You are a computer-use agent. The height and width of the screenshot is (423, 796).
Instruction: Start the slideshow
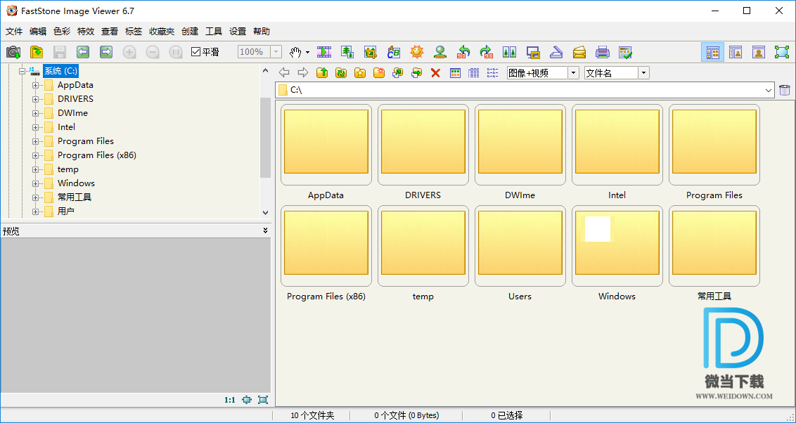click(x=324, y=52)
